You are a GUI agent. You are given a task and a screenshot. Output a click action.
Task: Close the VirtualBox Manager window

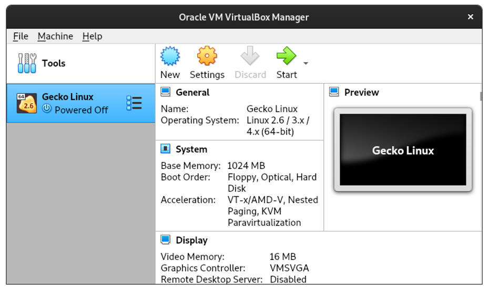(471, 17)
